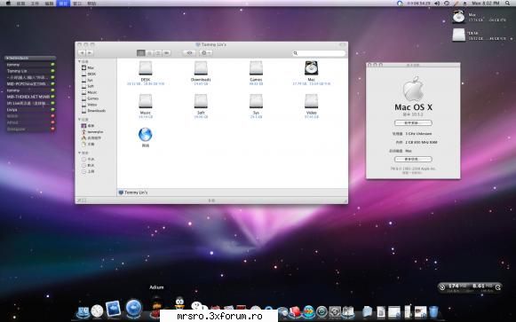
Task: Switch Finder to Cover Flow view
Action: tap(166, 53)
